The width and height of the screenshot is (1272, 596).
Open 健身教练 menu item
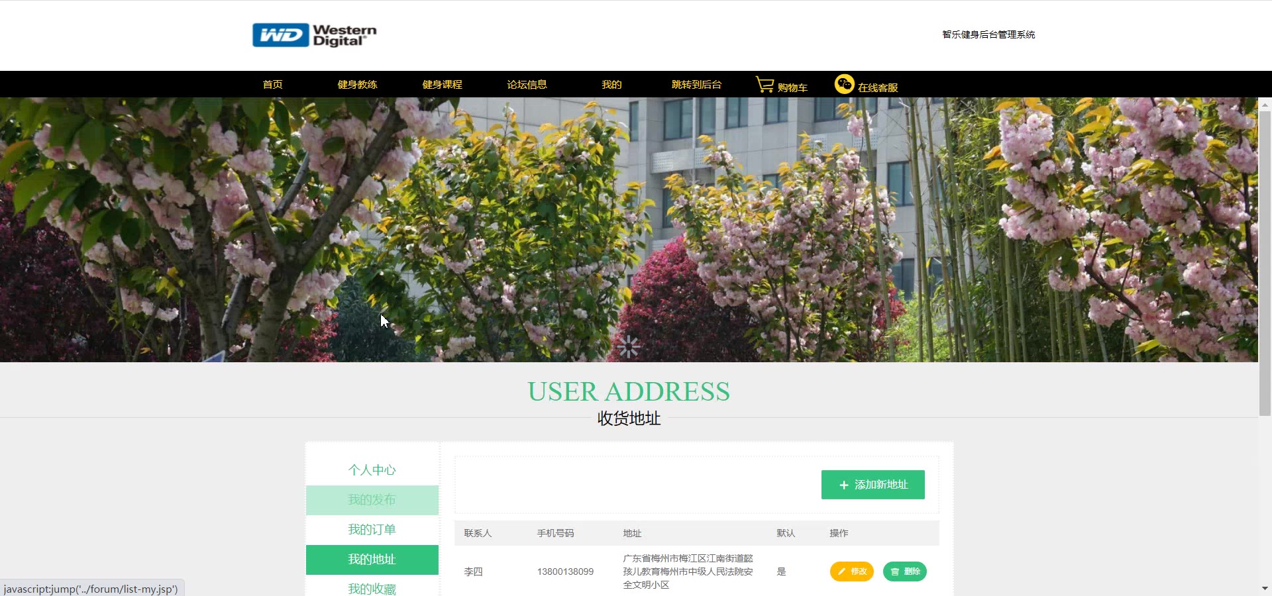click(x=357, y=84)
